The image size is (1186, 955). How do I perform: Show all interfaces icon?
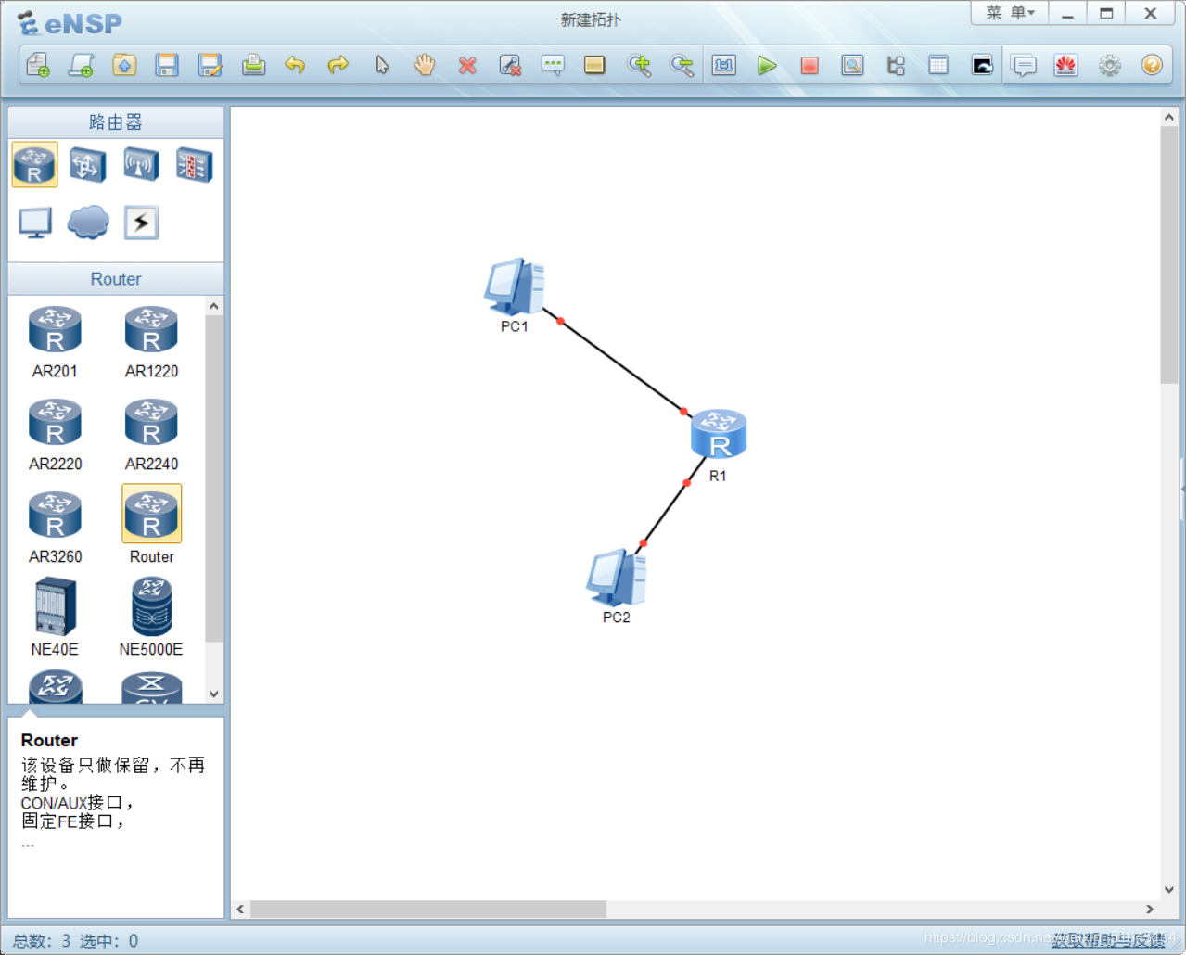click(896, 65)
